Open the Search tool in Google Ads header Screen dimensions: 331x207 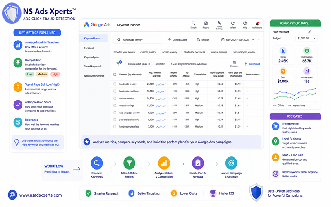(193, 23)
